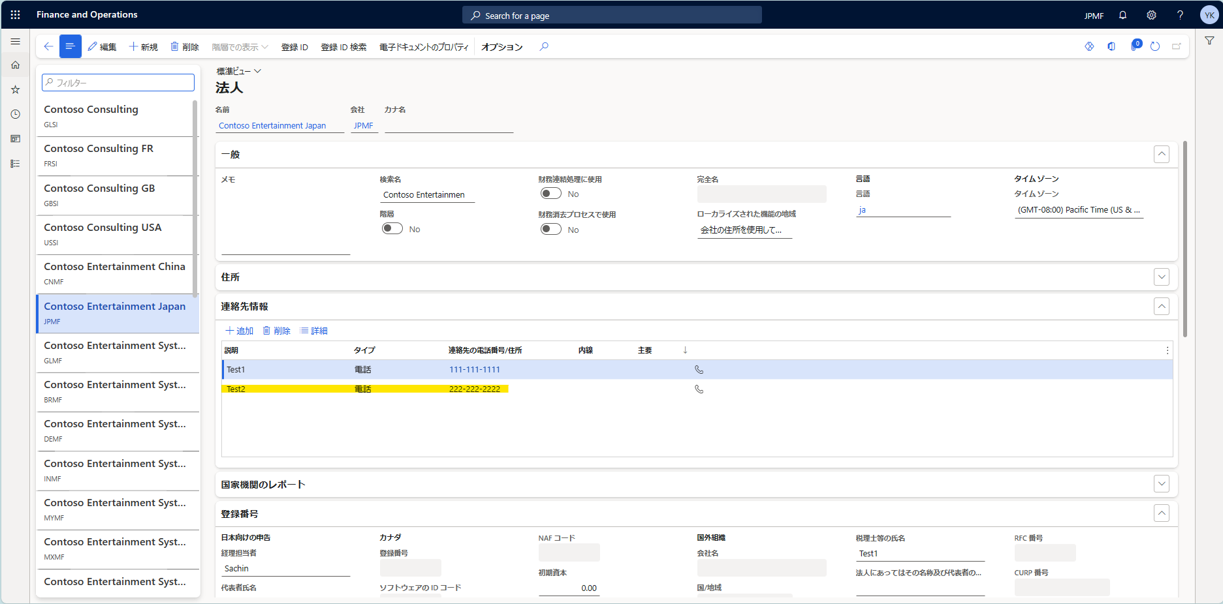Collapse the 一般 section

pyautogui.click(x=1162, y=155)
